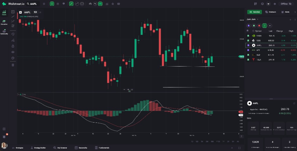Click the fullscreen icon at bottom right of chart

click(239, 148)
